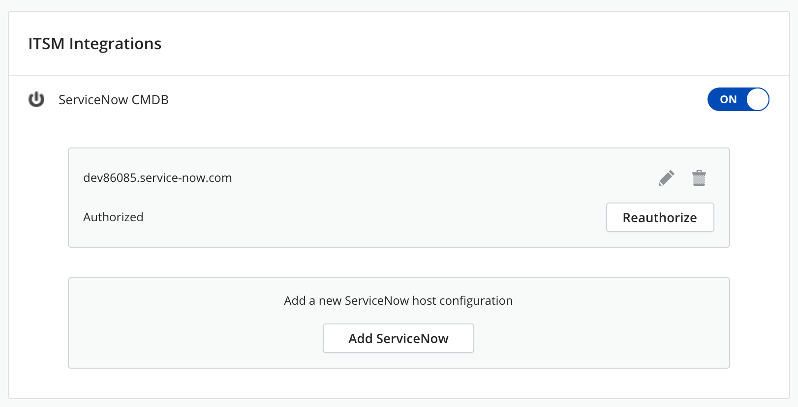Turn off the ServiceNow CMDB ON toggle
This screenshot has height=407, width=798.
click(738, 99)
